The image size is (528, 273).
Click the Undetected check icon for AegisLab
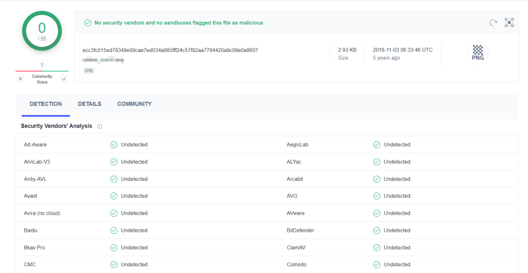[376, 145]
